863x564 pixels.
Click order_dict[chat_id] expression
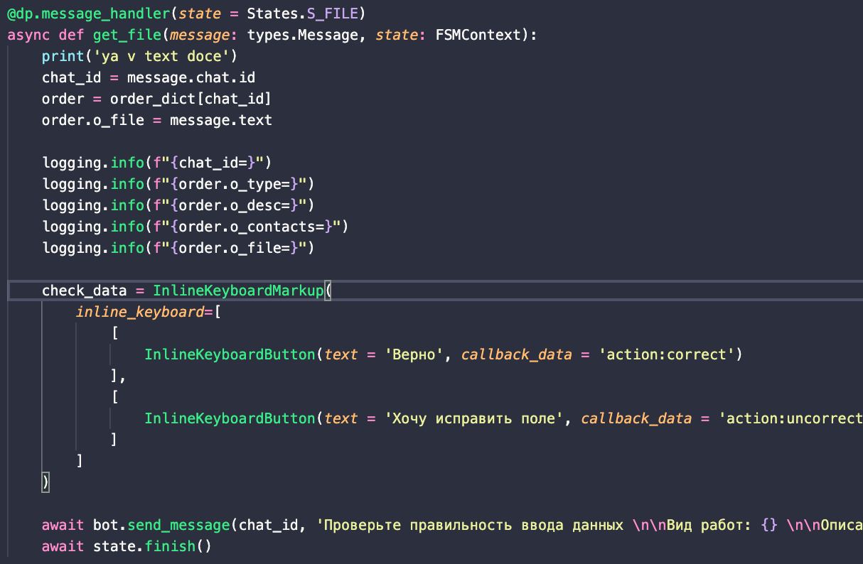coord(191,99)
